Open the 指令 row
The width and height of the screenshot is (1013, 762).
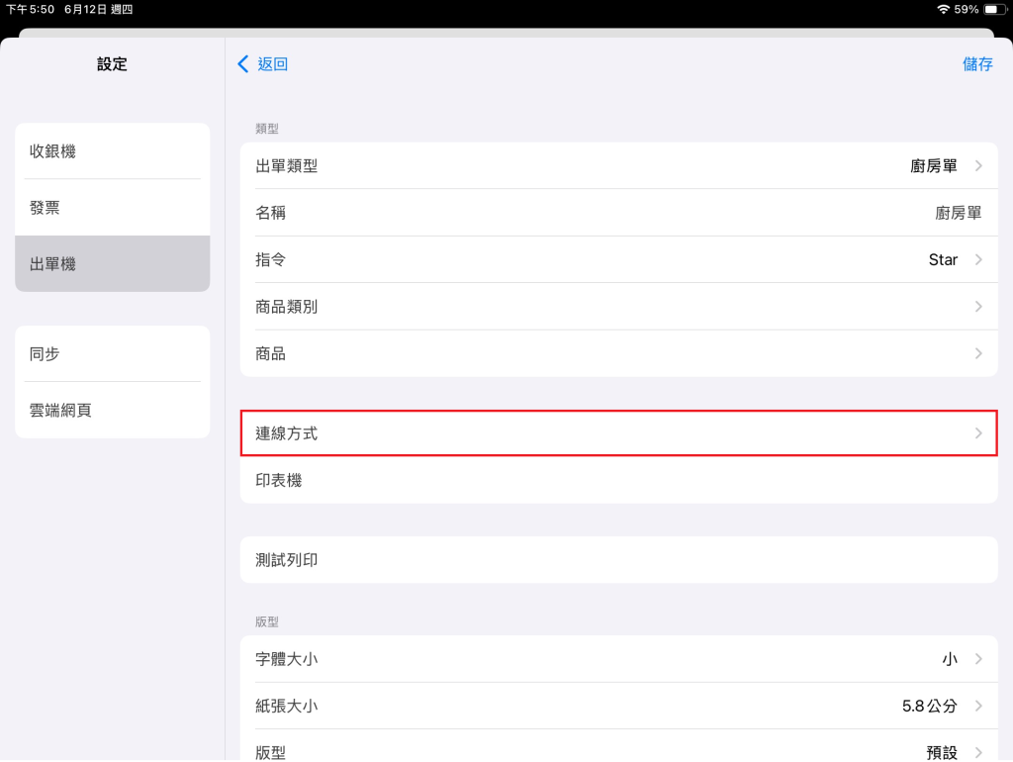[619, 260]
